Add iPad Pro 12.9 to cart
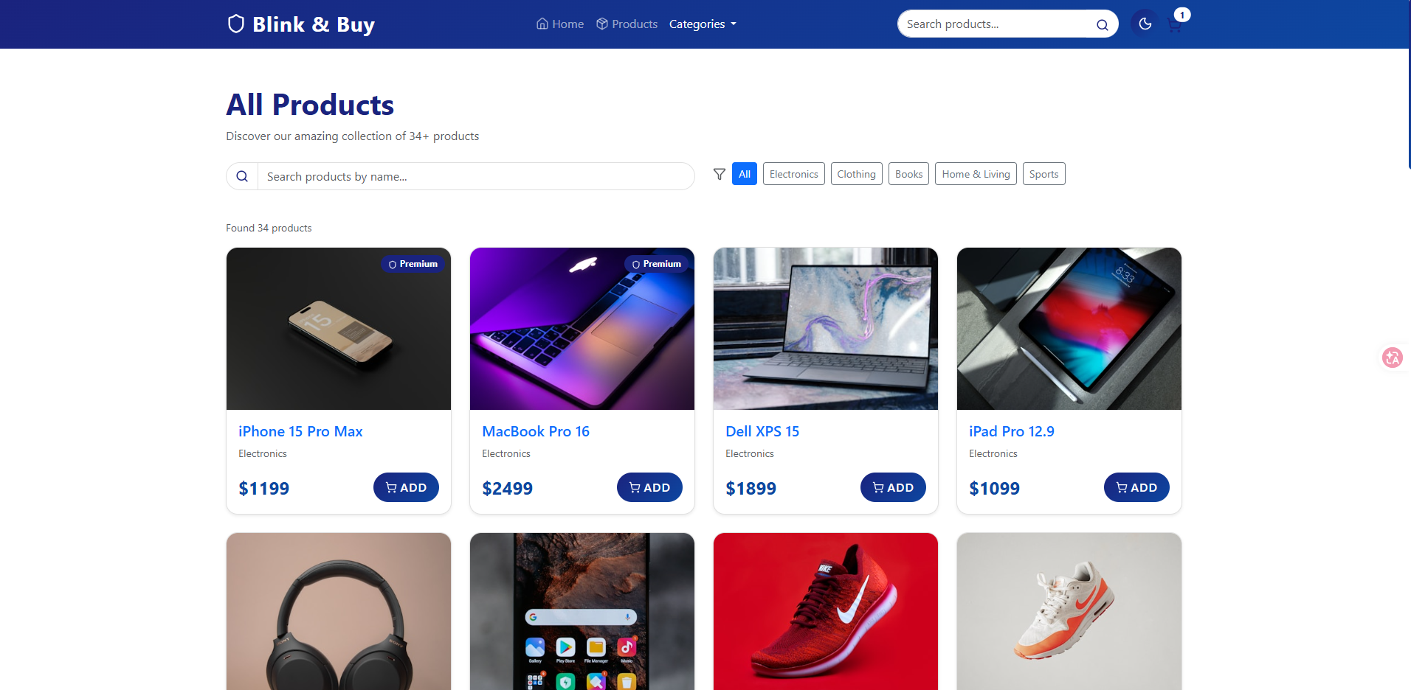 pos(1136,487)
